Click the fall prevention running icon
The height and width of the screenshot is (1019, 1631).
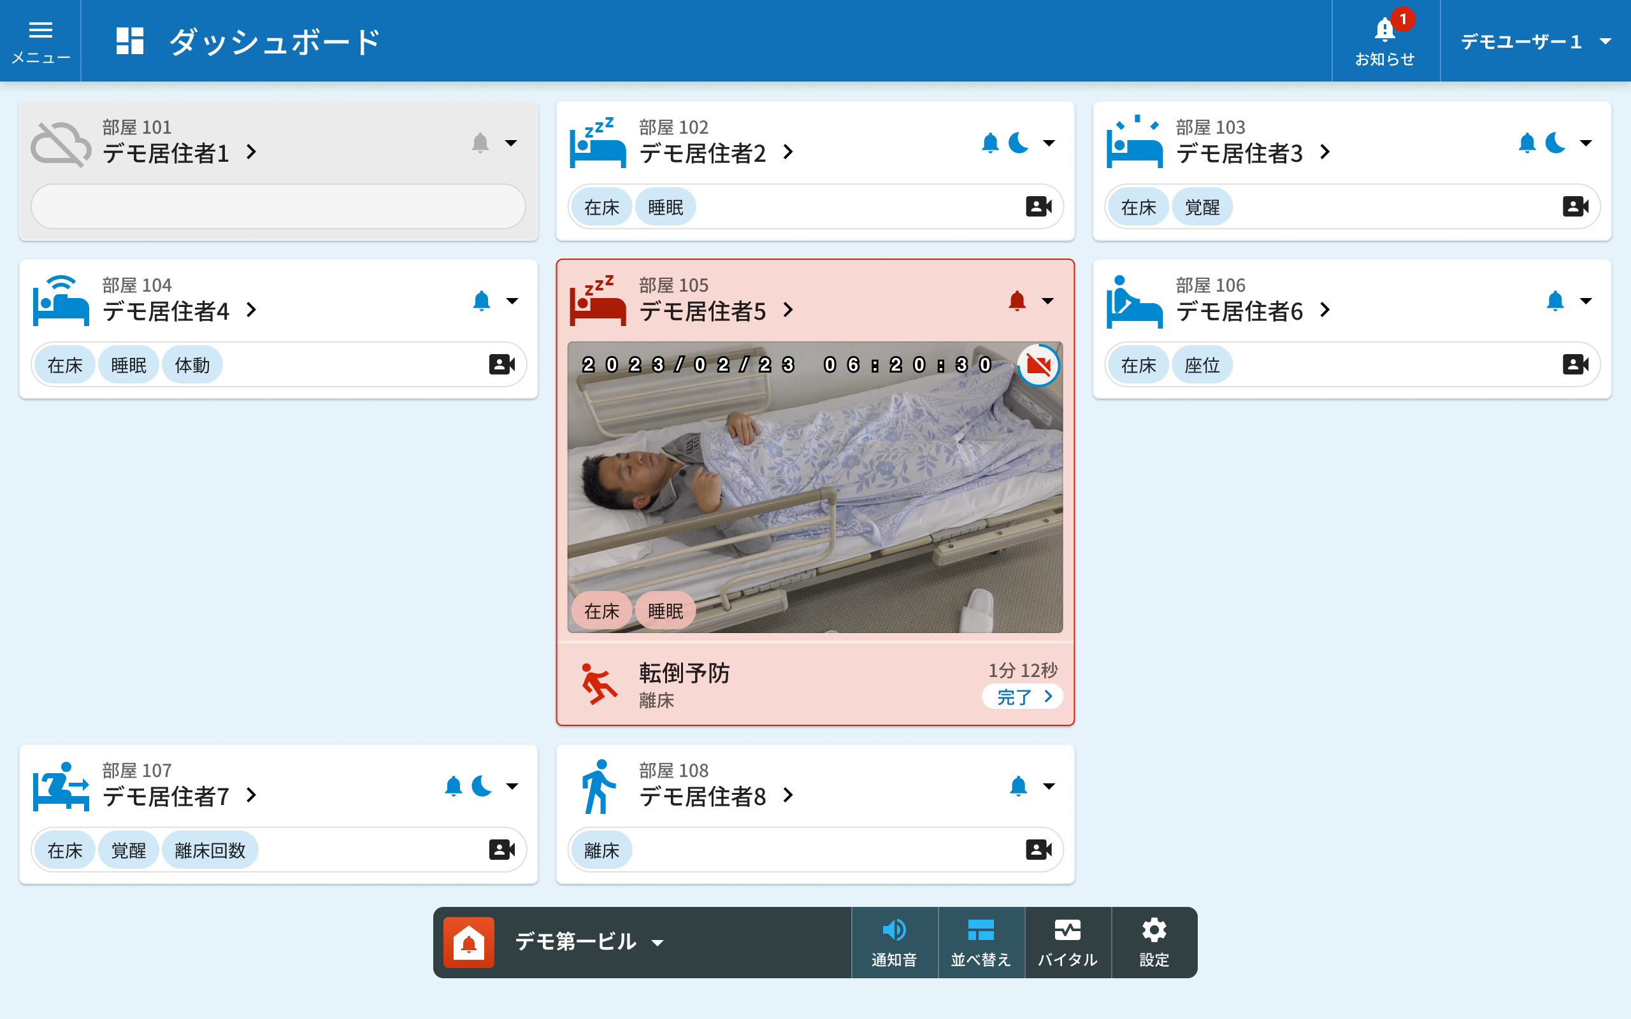[598, 684]
